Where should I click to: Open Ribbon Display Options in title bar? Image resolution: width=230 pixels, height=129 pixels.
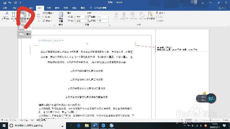[x=203, y=3]
